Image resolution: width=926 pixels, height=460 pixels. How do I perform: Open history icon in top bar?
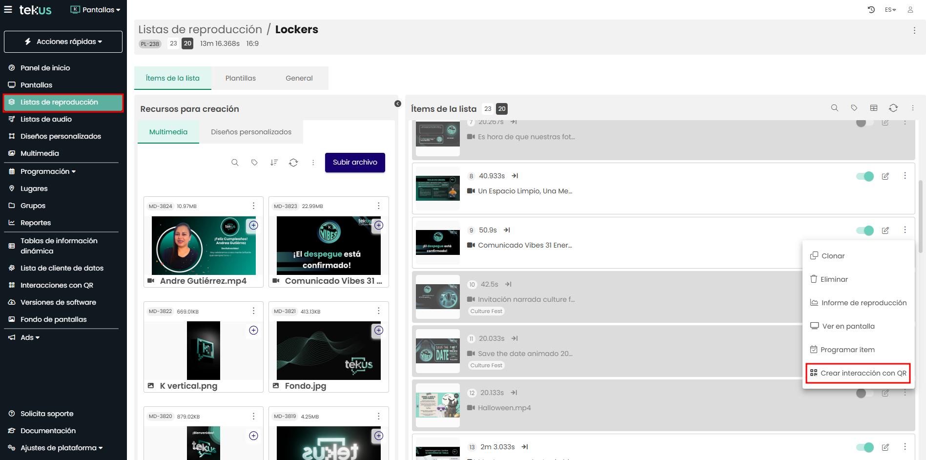point(871,10)
